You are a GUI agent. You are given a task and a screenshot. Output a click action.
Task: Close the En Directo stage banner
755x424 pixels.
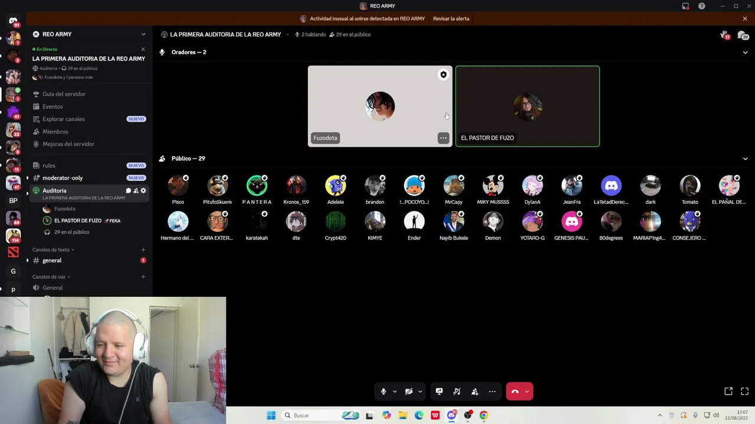[x=143, y=49]
